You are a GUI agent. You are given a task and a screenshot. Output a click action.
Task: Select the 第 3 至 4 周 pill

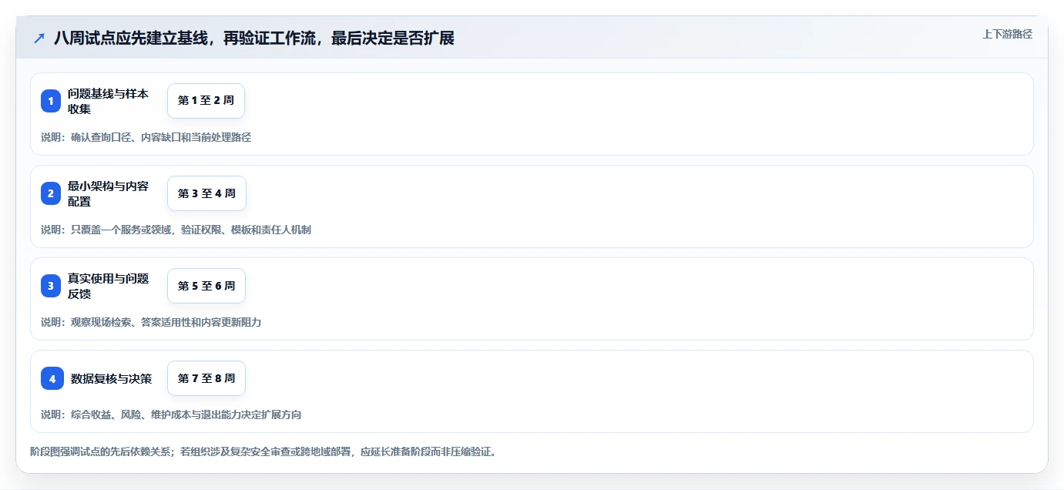click(x=206, y=193)
